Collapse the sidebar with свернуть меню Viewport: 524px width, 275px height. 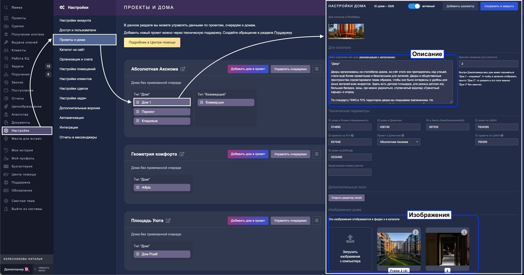pyautogui.click(x=42, y=269)
